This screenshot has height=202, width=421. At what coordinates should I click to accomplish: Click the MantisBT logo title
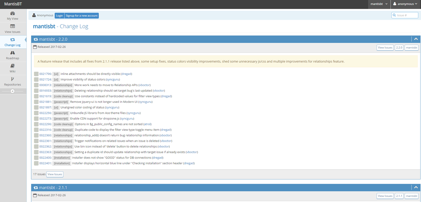(x=13, y=4)
